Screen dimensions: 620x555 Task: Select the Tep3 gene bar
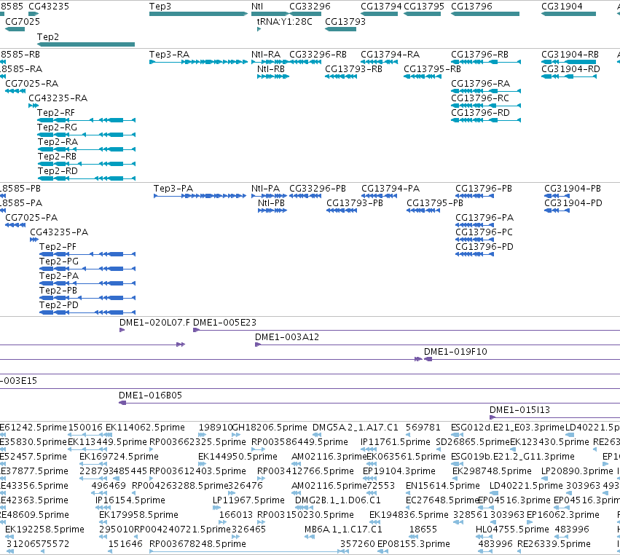(198, 14)
